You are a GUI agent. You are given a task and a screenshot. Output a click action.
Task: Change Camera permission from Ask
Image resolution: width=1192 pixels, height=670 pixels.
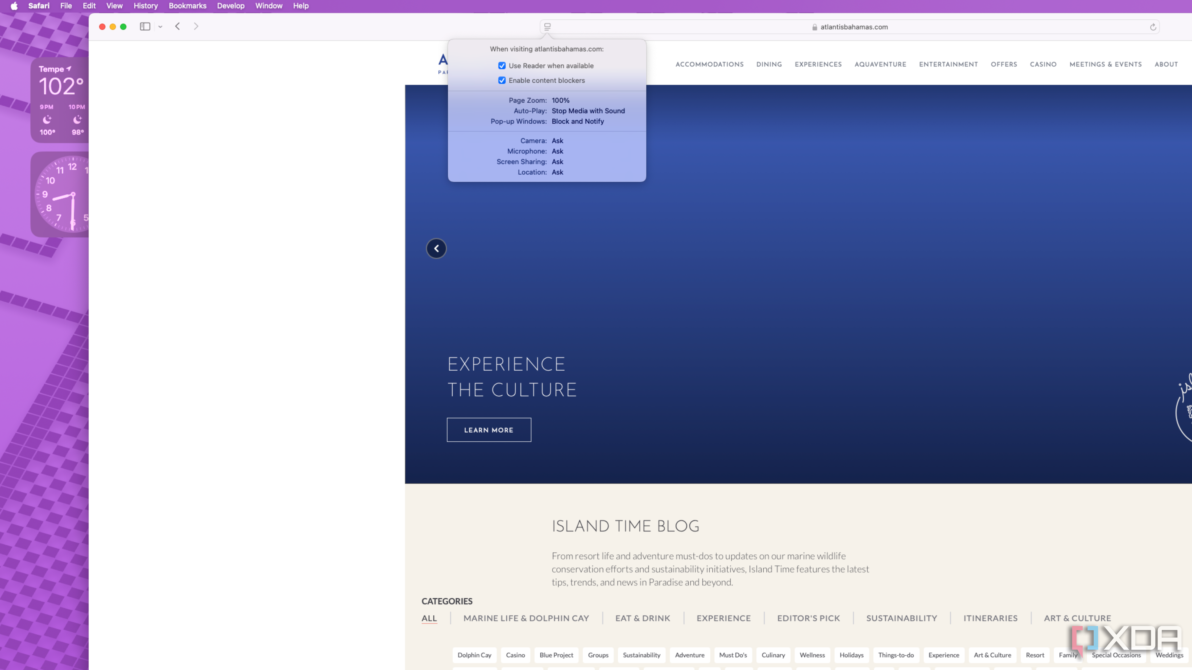557,141
